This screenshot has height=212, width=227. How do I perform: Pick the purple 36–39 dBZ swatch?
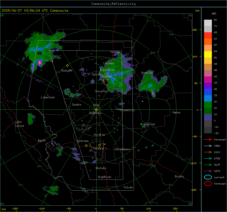(208, 86)
